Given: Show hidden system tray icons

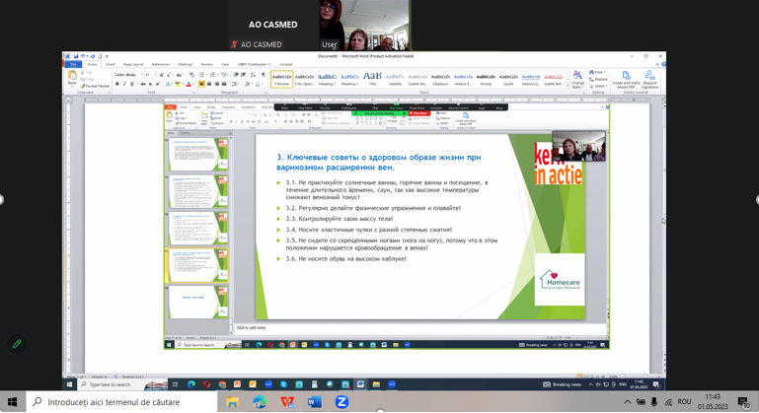Looking at the screenshot, I should (627, 402).
